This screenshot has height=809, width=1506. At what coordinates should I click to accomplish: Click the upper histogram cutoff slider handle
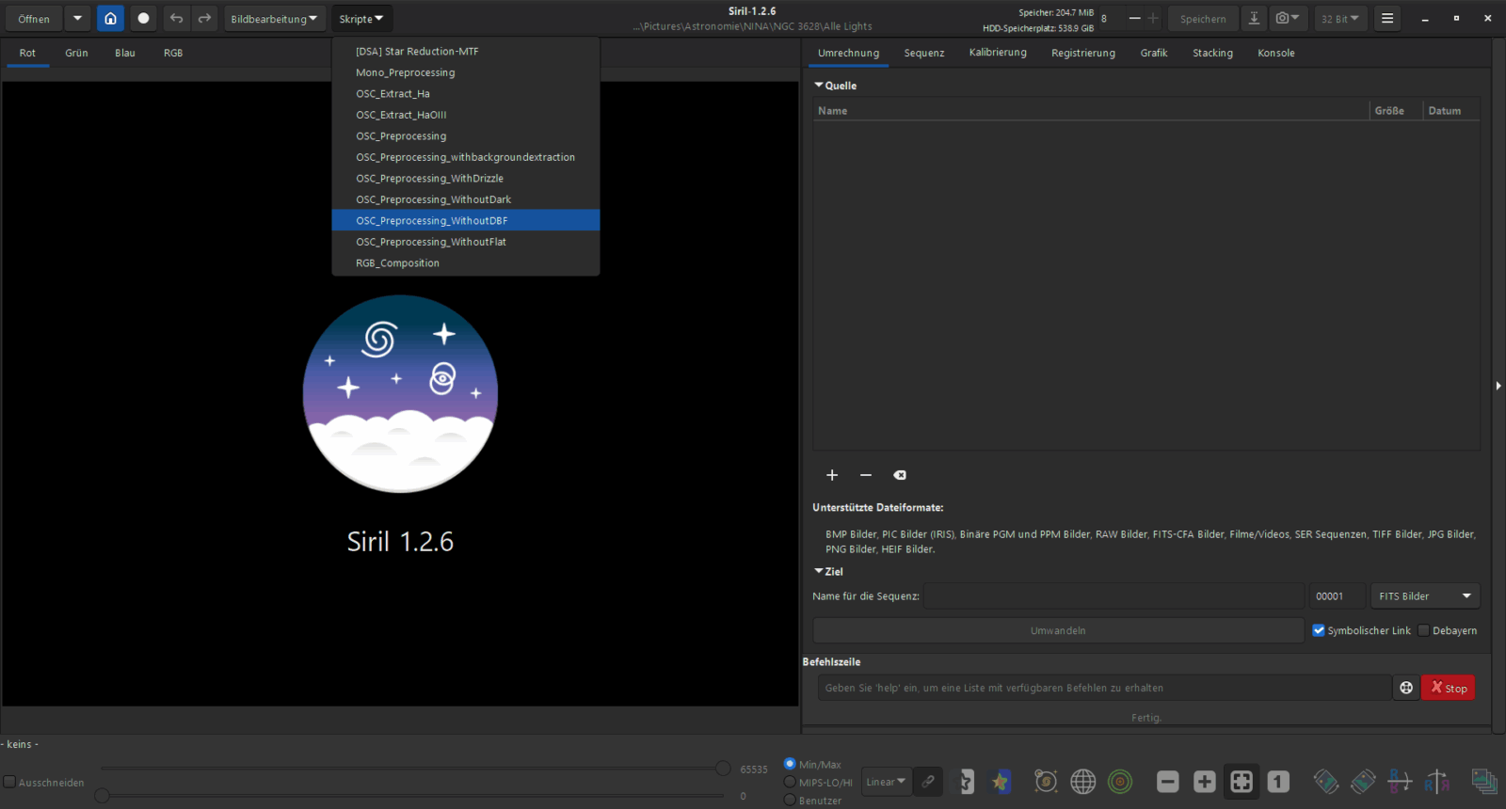tap(723, 769)
